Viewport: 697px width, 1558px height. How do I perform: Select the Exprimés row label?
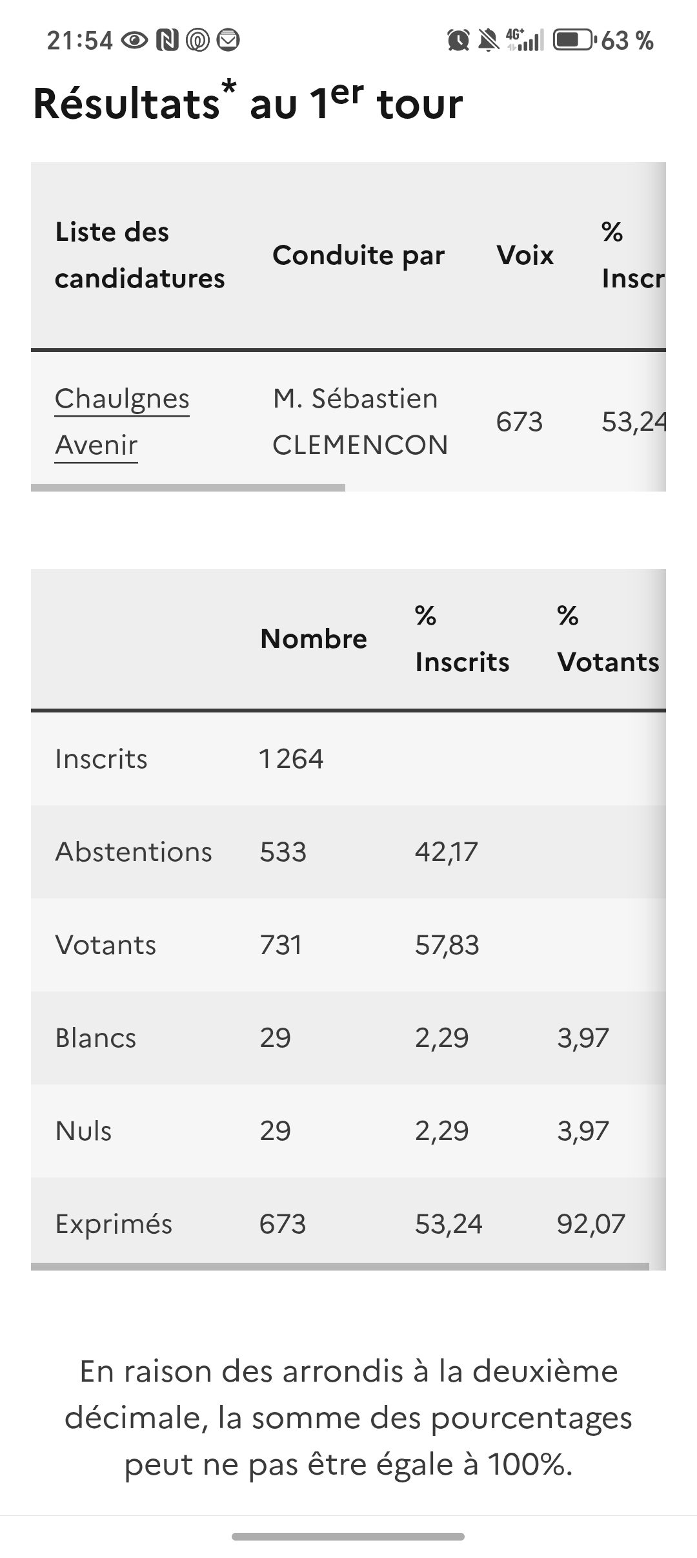click(x=114, y=1224)
